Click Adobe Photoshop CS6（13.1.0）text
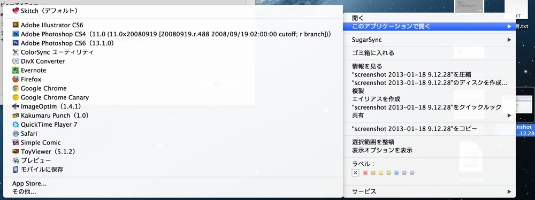The image size is (535, 200). (67, 43)
